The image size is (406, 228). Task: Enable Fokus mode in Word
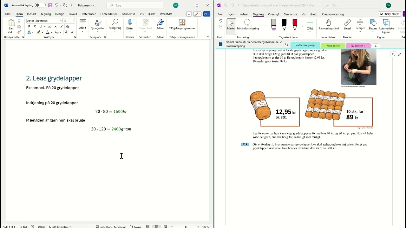[x=135, y=227]
